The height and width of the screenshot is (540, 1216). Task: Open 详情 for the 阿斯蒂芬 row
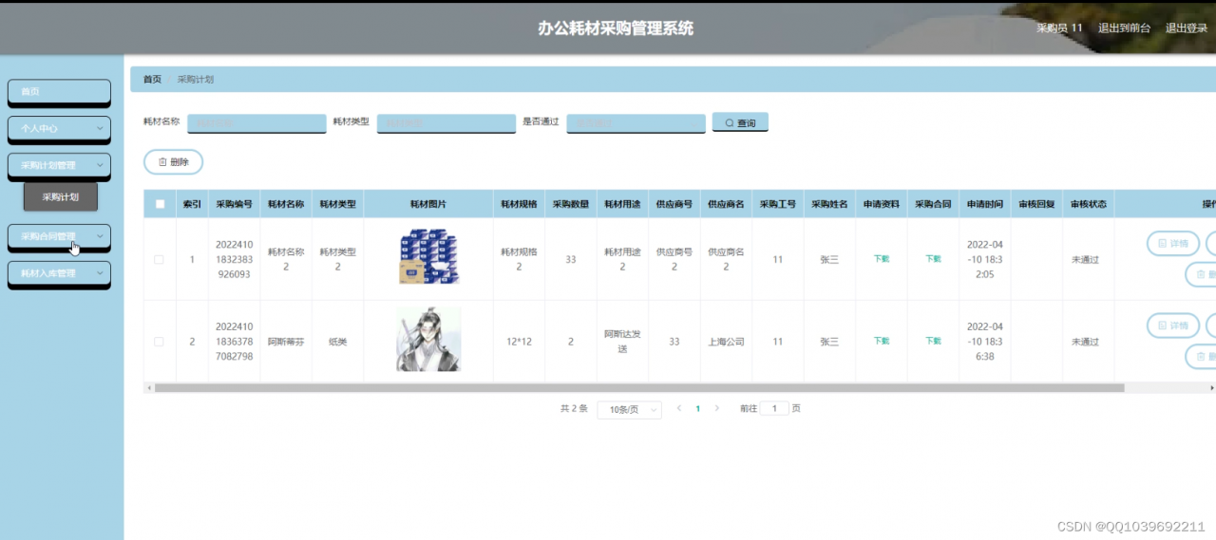(1173, 326)
